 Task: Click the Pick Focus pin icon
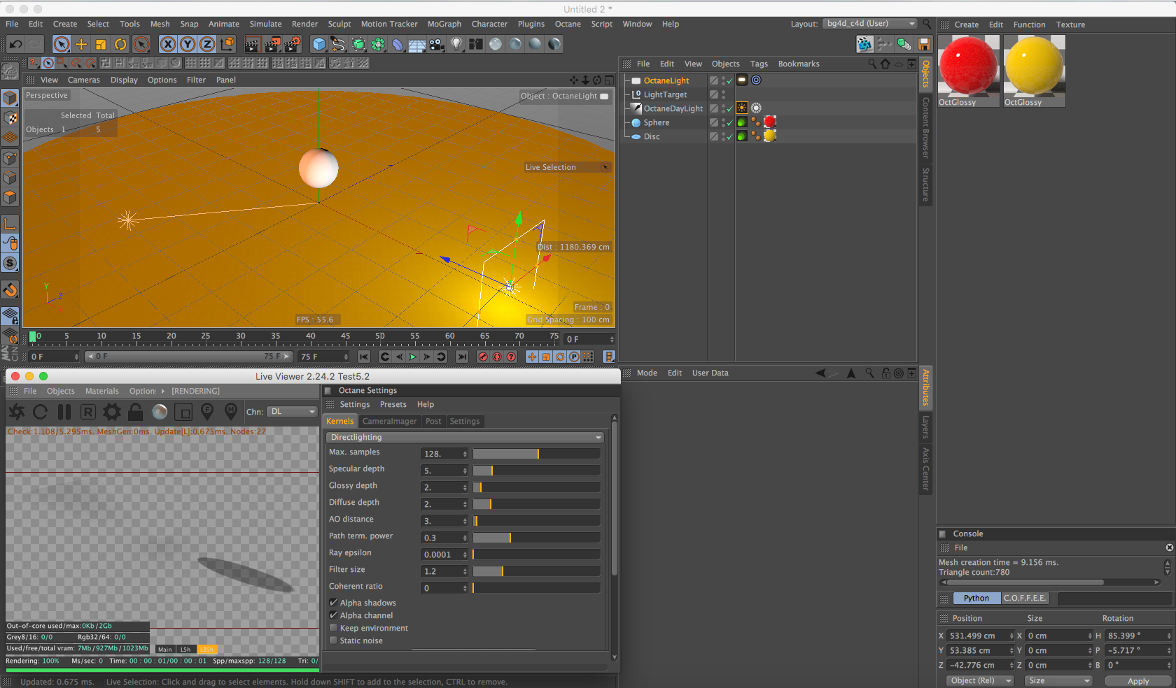click(207, 412)
